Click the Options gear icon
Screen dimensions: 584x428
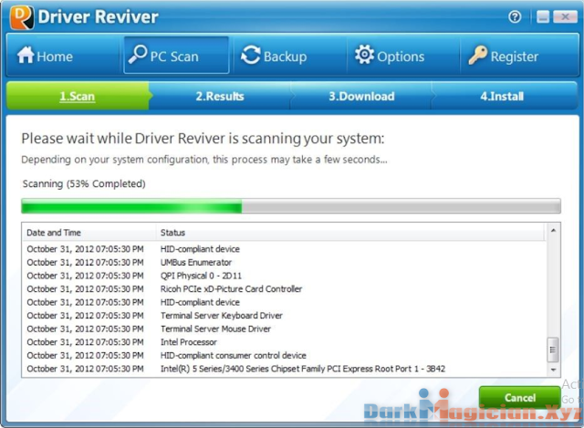click(x=364, y=55)
